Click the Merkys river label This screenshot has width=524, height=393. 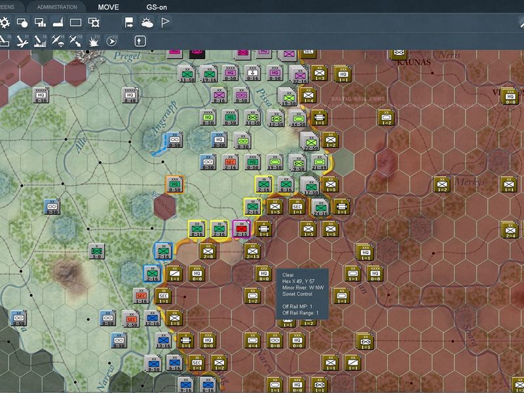tap(470, 183)
